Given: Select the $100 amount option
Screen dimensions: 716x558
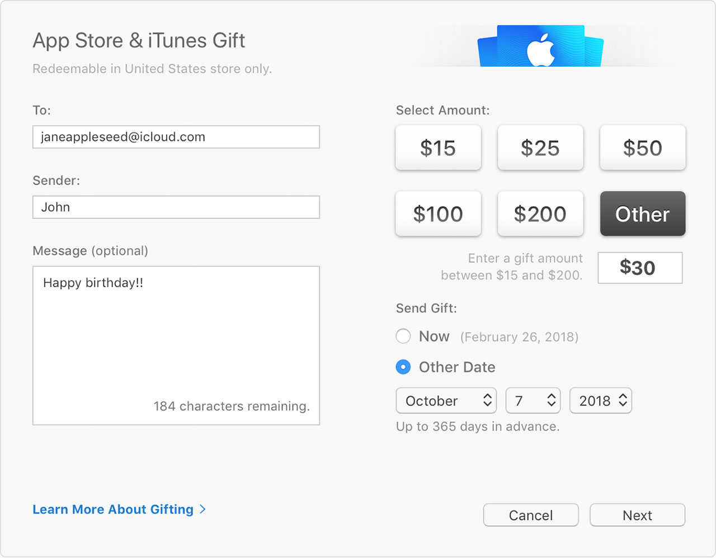Looking at the screenshot, I should click(438, 214).
